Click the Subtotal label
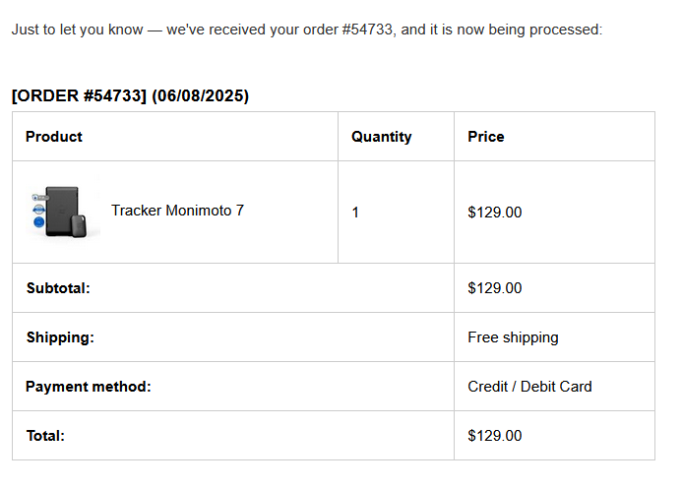682x488 pixels. (x=58, y=288)
